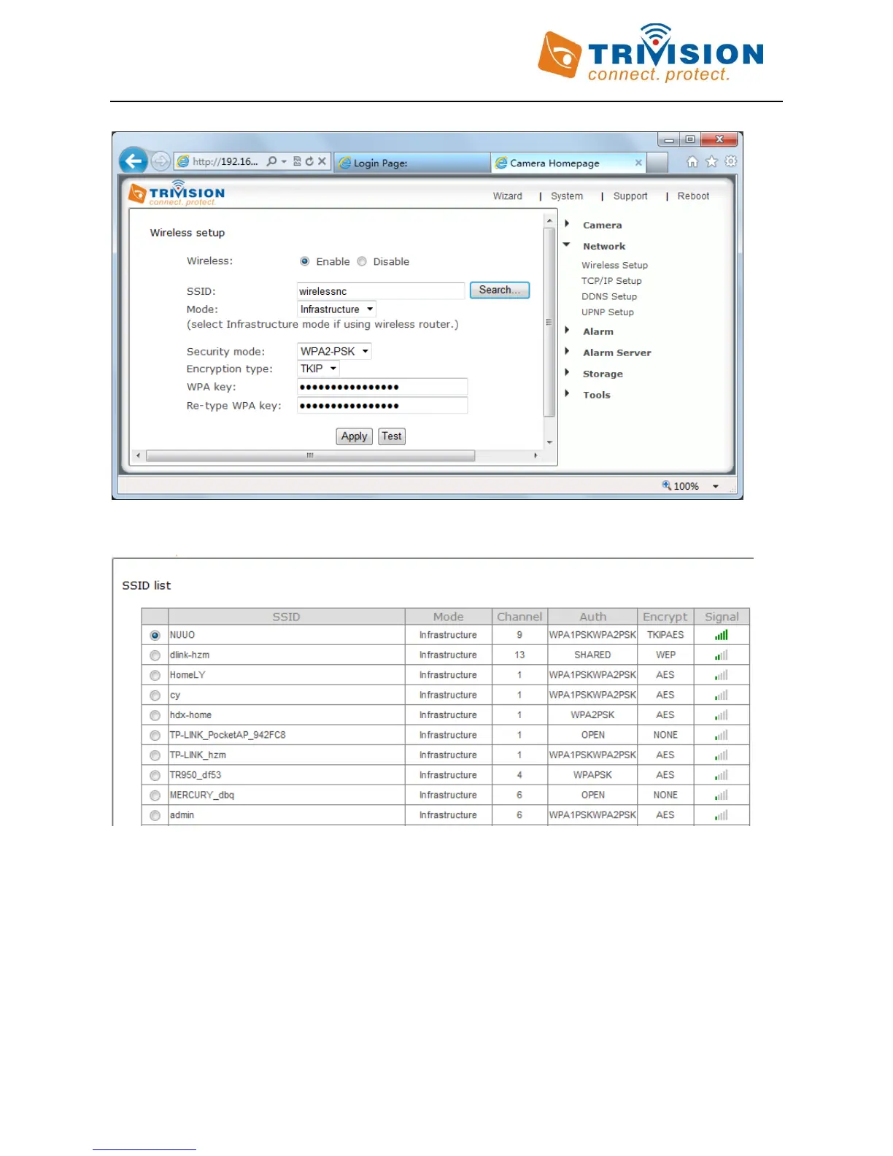Select the TR950_df53 network radio button

(x=155, y=775)
